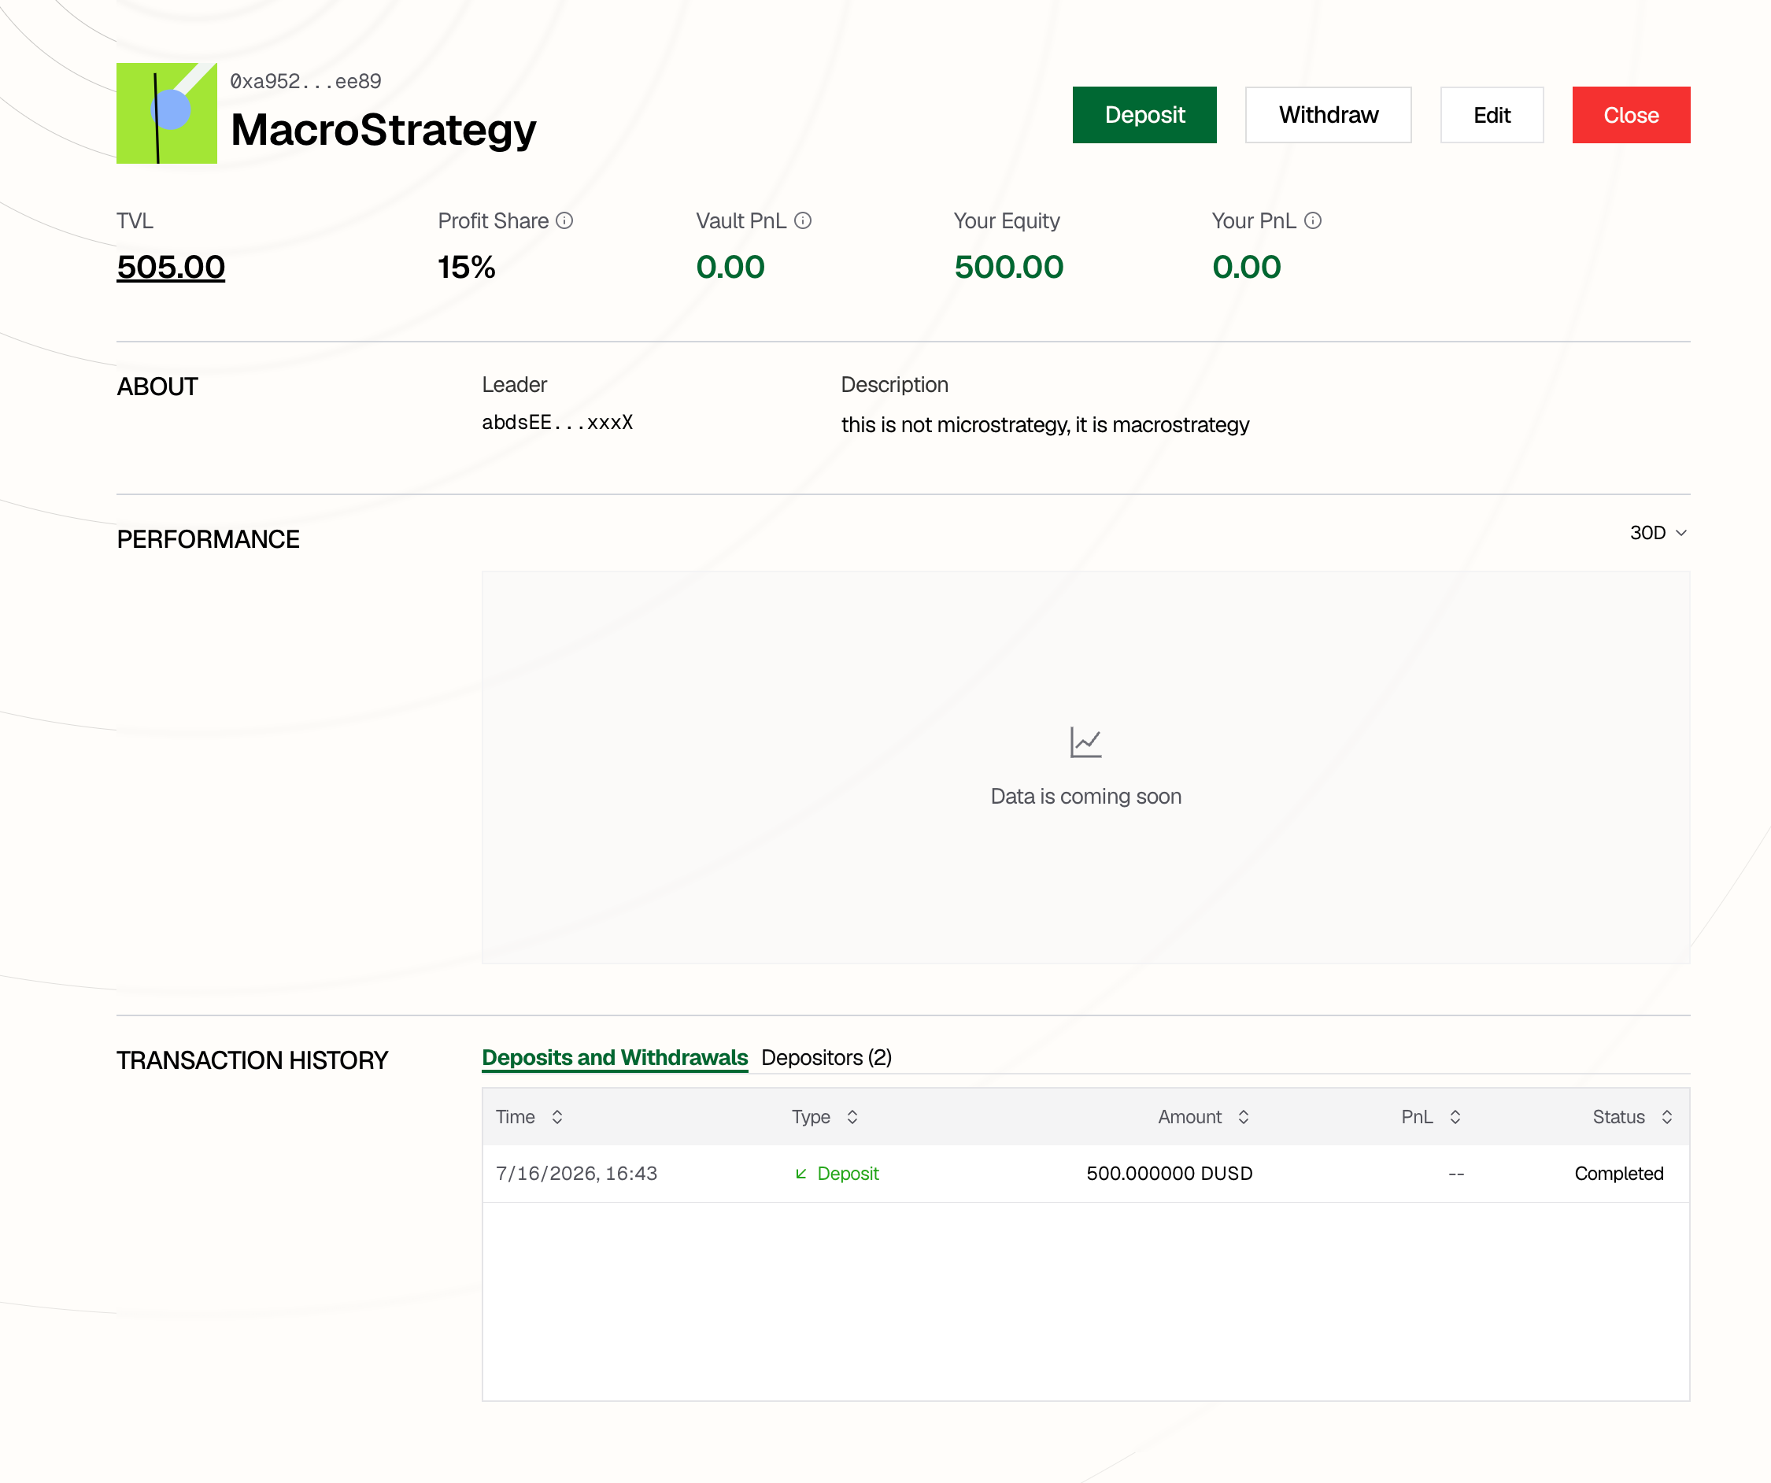Image resolution: width=1771 pixels, height=1483 pixels.
Task: Sort the table by the Status column
Action: point(1666,1117)
